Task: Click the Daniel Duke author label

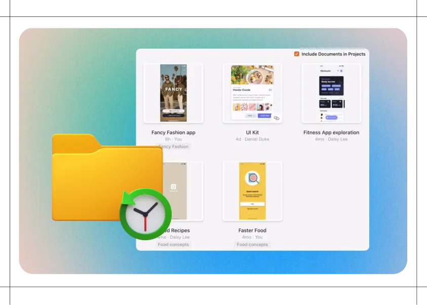Action: (x=257, y=139)
